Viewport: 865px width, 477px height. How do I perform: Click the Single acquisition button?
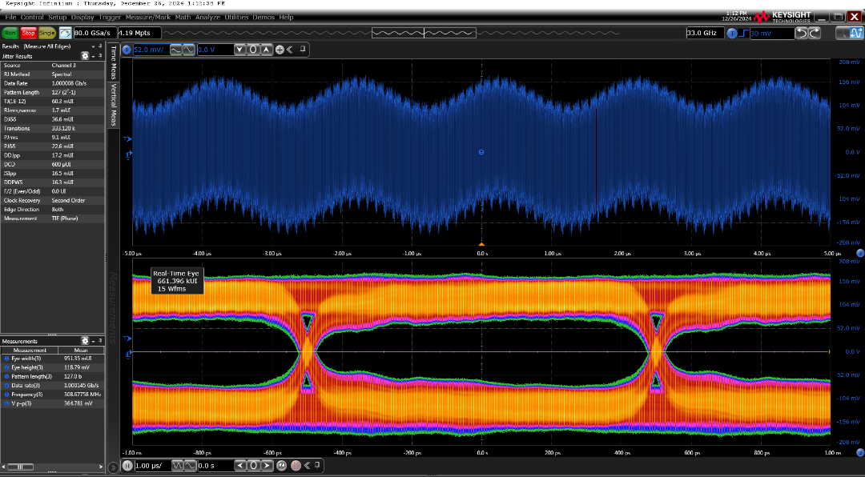[x=47, y=33]
